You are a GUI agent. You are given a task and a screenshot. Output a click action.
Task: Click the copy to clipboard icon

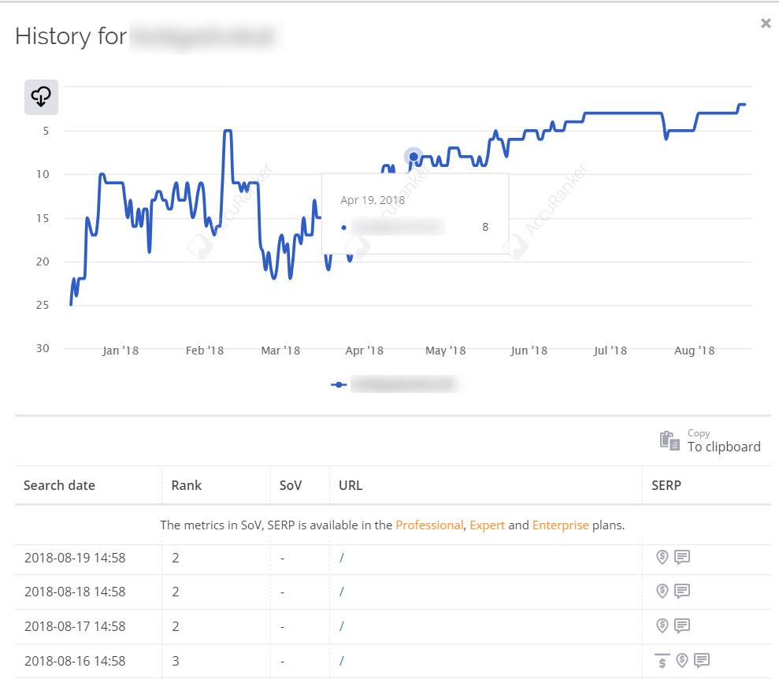[x=669, y=440]
